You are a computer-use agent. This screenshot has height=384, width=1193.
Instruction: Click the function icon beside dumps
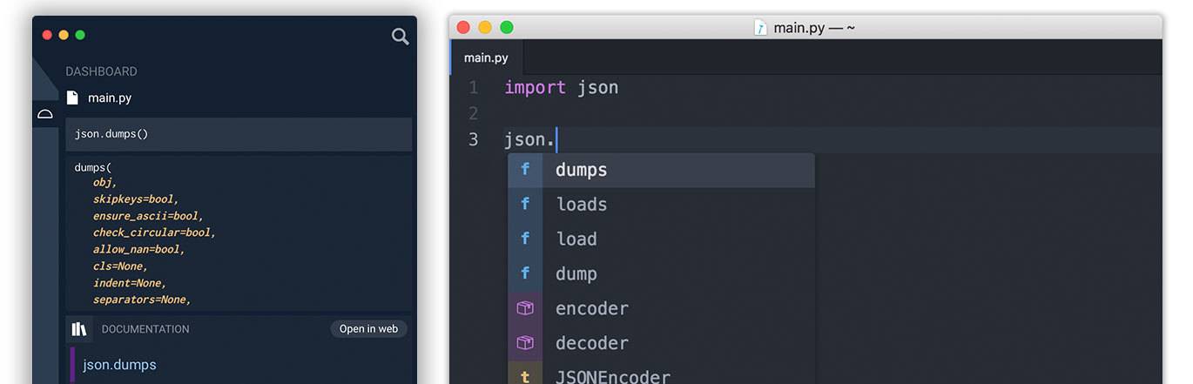(525, 170)
